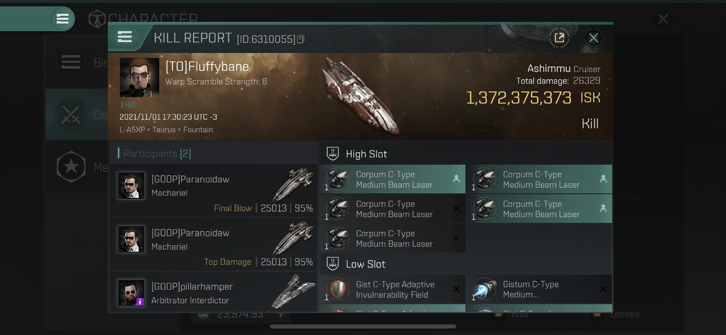Select Paranoidaw Top Damage participant entry

[214, 244]
